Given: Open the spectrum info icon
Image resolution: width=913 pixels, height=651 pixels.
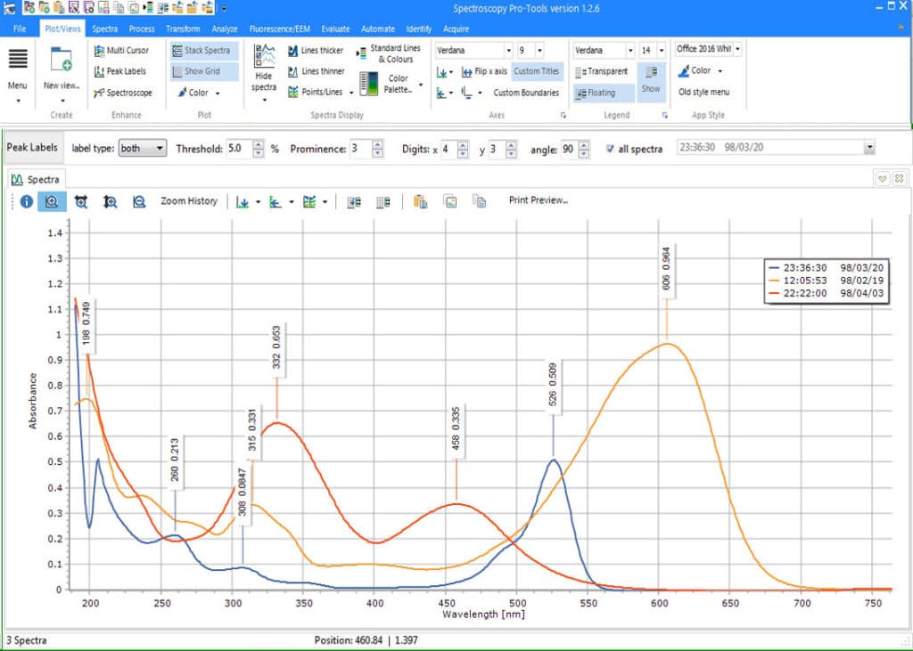Looking at the screenshot, I should pos(26,202).
